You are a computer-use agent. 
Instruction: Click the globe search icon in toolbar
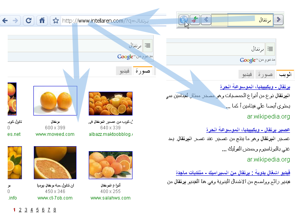(184, 20)
